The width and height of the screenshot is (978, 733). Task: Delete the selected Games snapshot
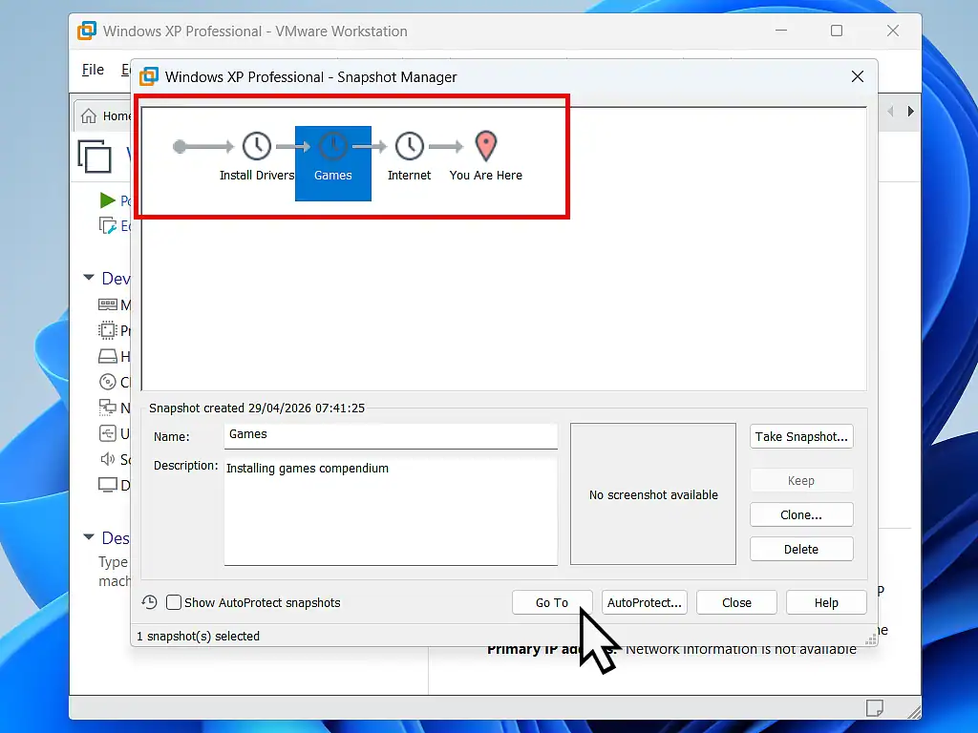(x=801, y=549)
